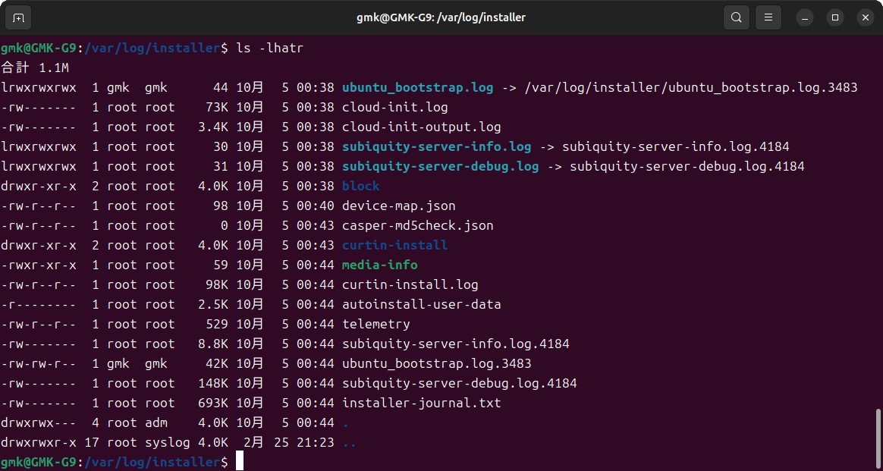The width and height of the screenshot is (883, 471).
Task: Click the cloud-init.log file name
Action: [x=394, y=108]
